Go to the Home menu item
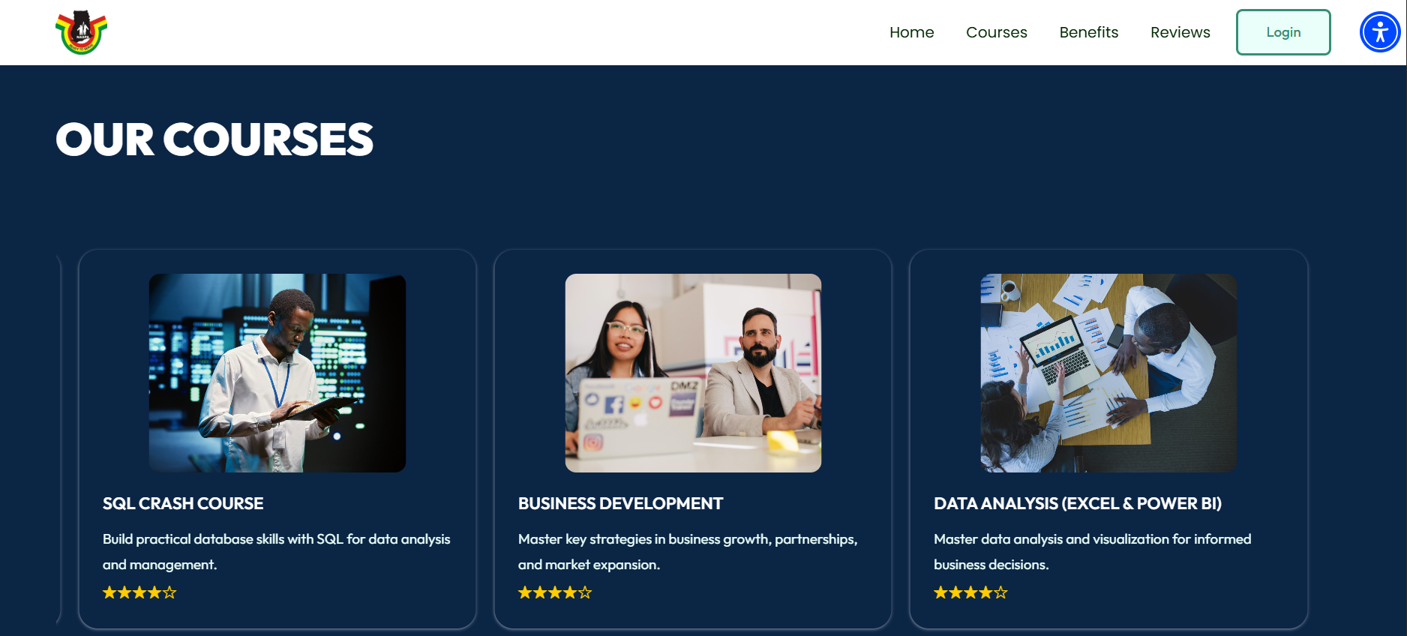Screen dimensions: 1407x636 pyautogui.click(x=911, y=32)
